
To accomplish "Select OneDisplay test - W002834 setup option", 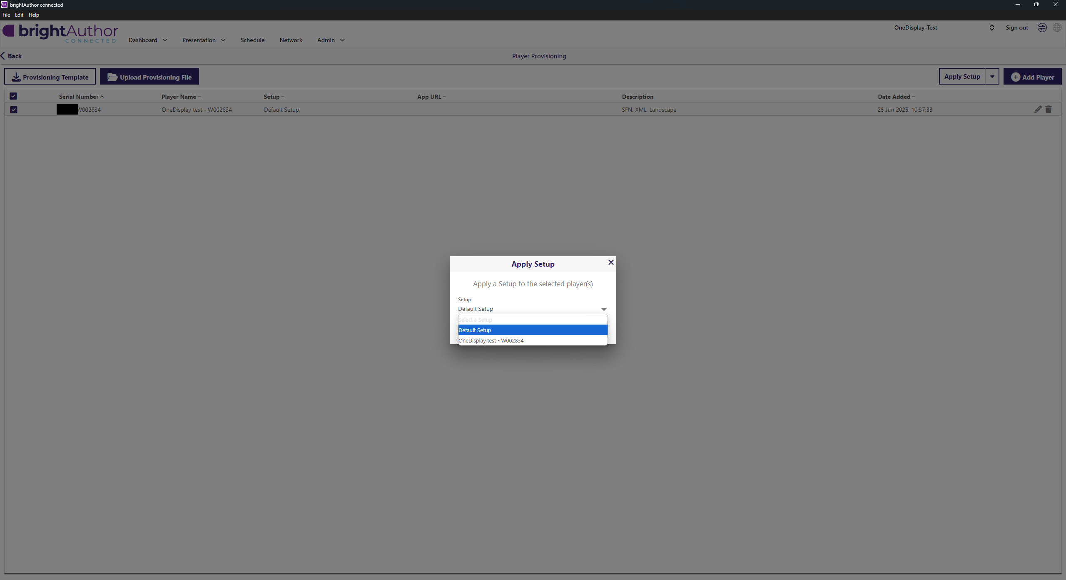I will coord(491,340).
